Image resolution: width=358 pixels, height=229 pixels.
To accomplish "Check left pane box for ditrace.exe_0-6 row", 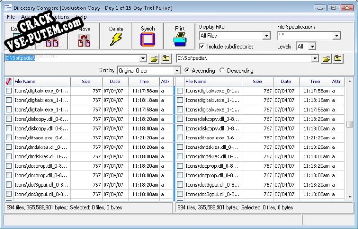I will point(9,138).
